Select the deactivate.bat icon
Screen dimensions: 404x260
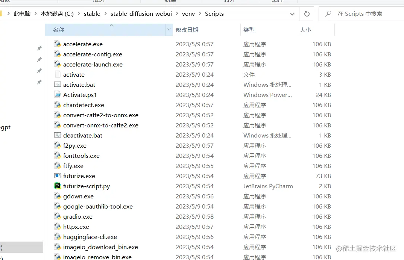pos(58,135)
